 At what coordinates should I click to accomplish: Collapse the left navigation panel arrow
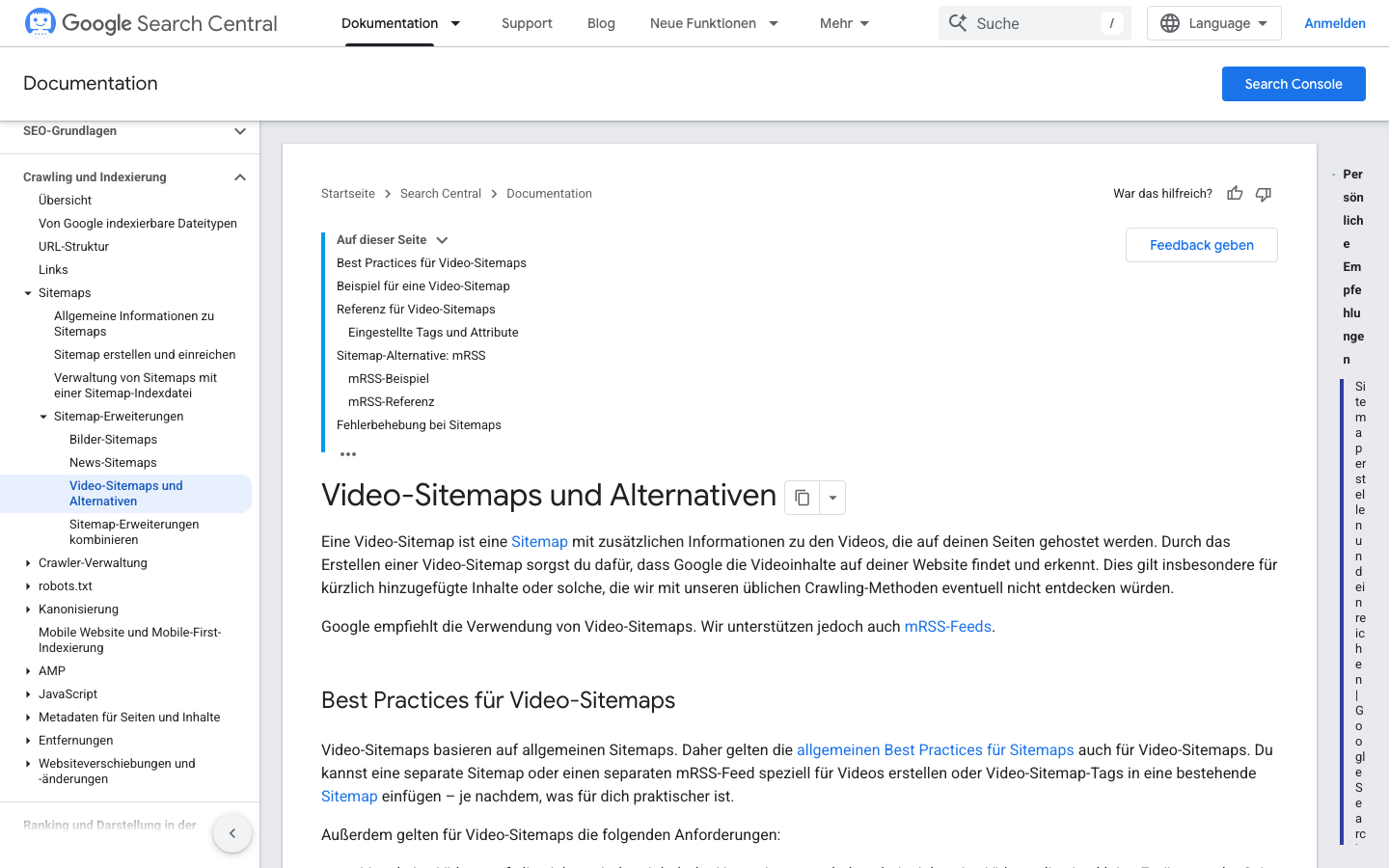(x=232, y=833)
